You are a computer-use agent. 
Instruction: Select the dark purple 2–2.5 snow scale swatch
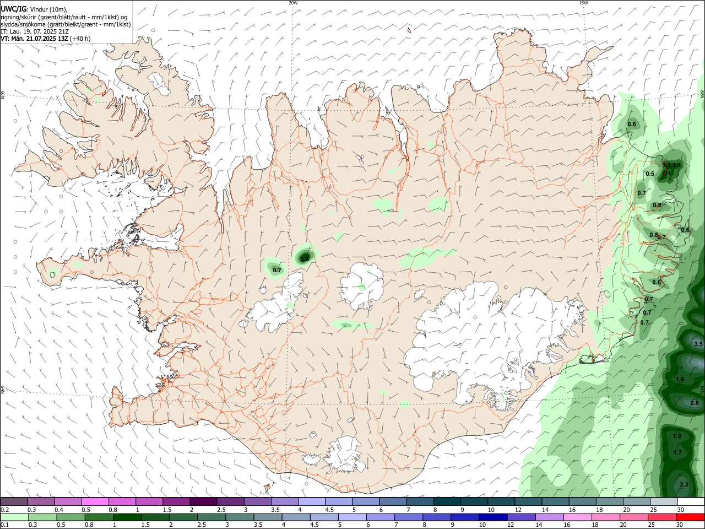pyautogui.click(x=203, y=502)
